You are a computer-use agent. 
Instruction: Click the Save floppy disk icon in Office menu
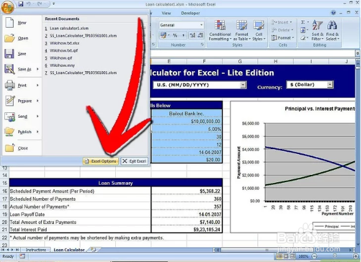pyautogui.click(x=9, y=54)
